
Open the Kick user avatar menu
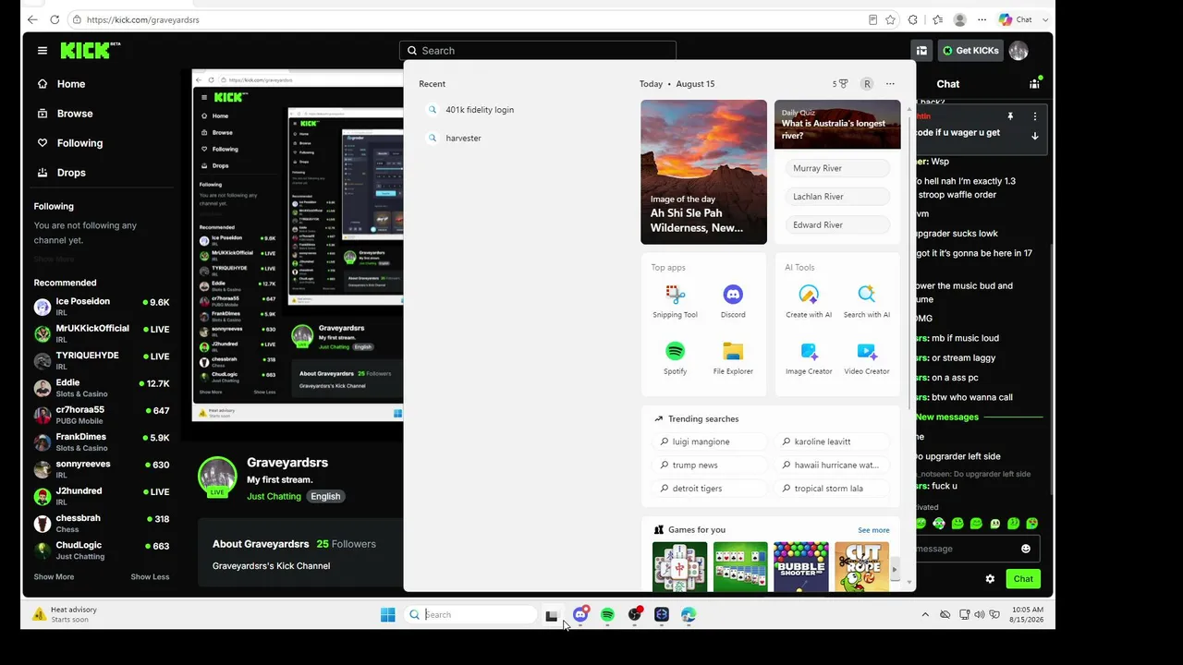(x=1018, y=51)
